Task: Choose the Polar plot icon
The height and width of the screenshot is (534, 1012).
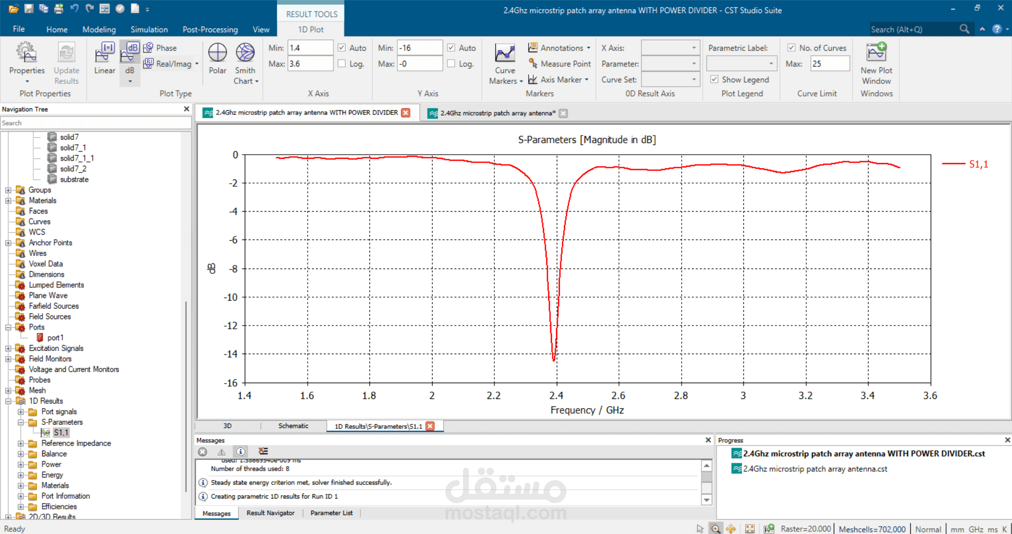Action: pyautogui.click(x=217, y=53)
